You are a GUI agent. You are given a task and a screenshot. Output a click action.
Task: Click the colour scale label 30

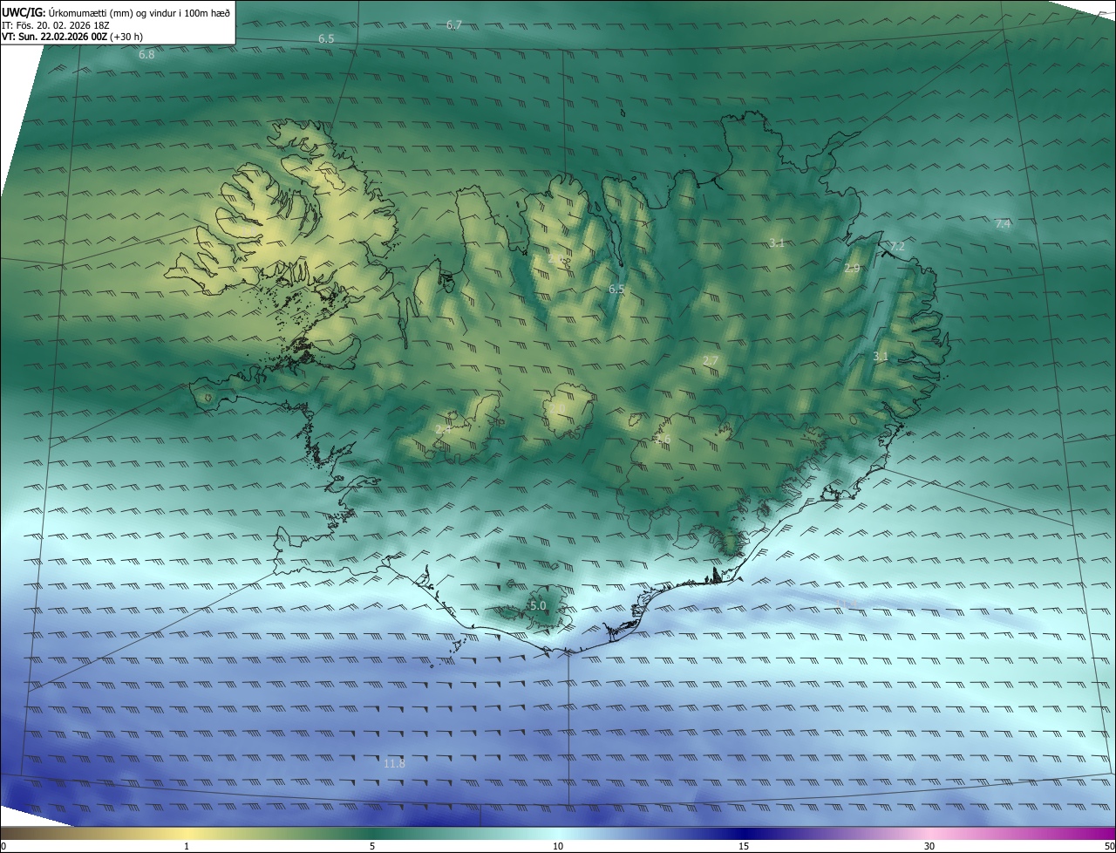929,846
